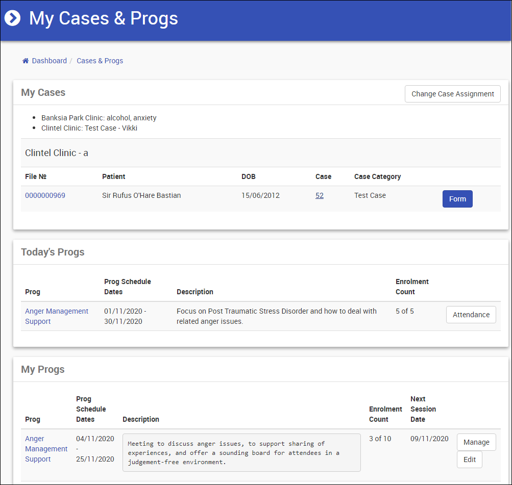This screenshot has height=485, width=512.
Task: Click the Edit button for the prog
Action: [469, 460]
